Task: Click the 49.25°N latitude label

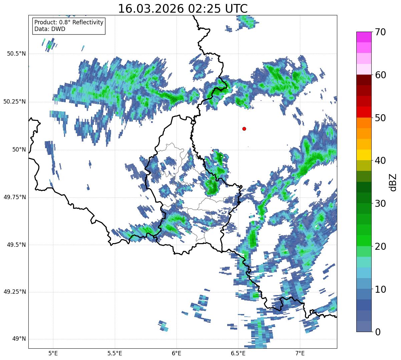Action: [15, 292]
